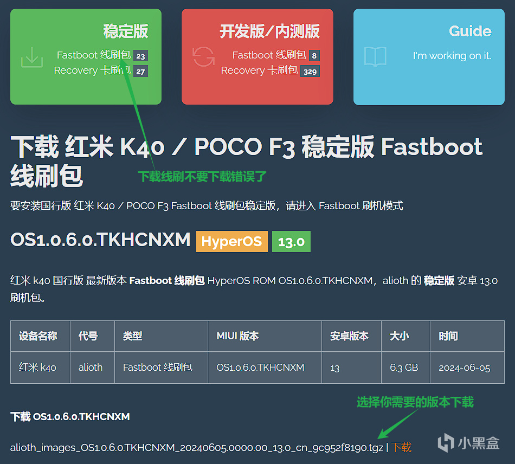Open developer Fastboot 线刷包 link

click(269, 55)
